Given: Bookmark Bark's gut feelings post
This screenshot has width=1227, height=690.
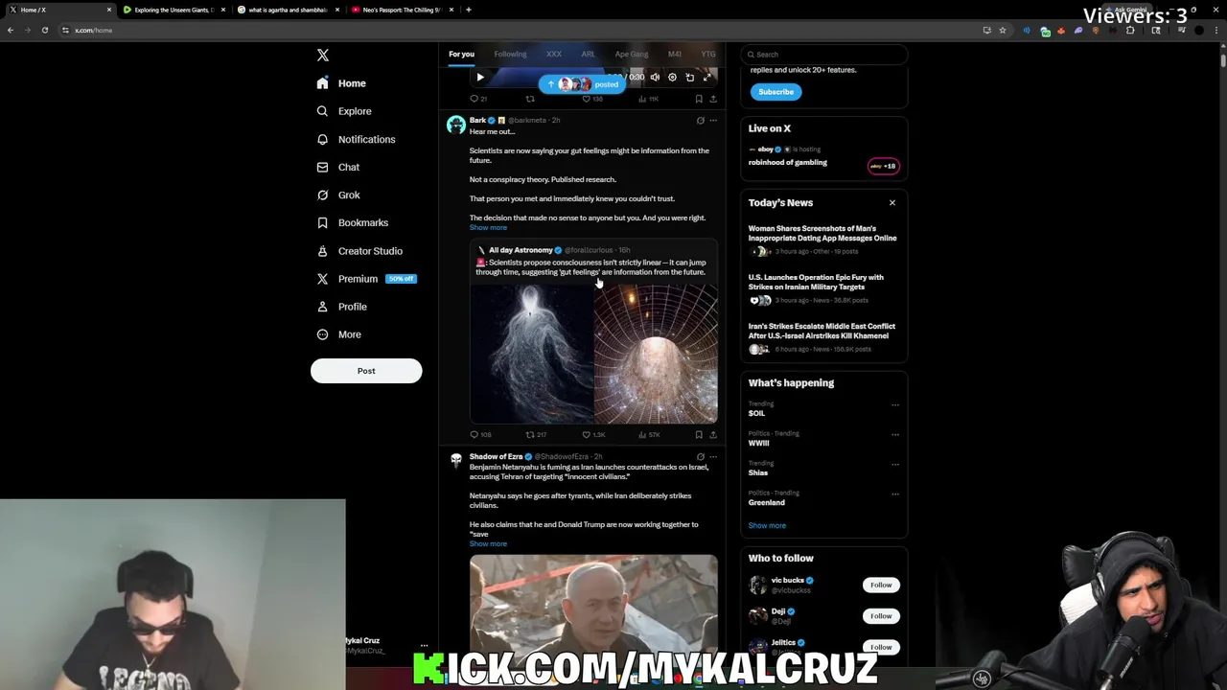Looking at the screenshot, I should 699,435.
